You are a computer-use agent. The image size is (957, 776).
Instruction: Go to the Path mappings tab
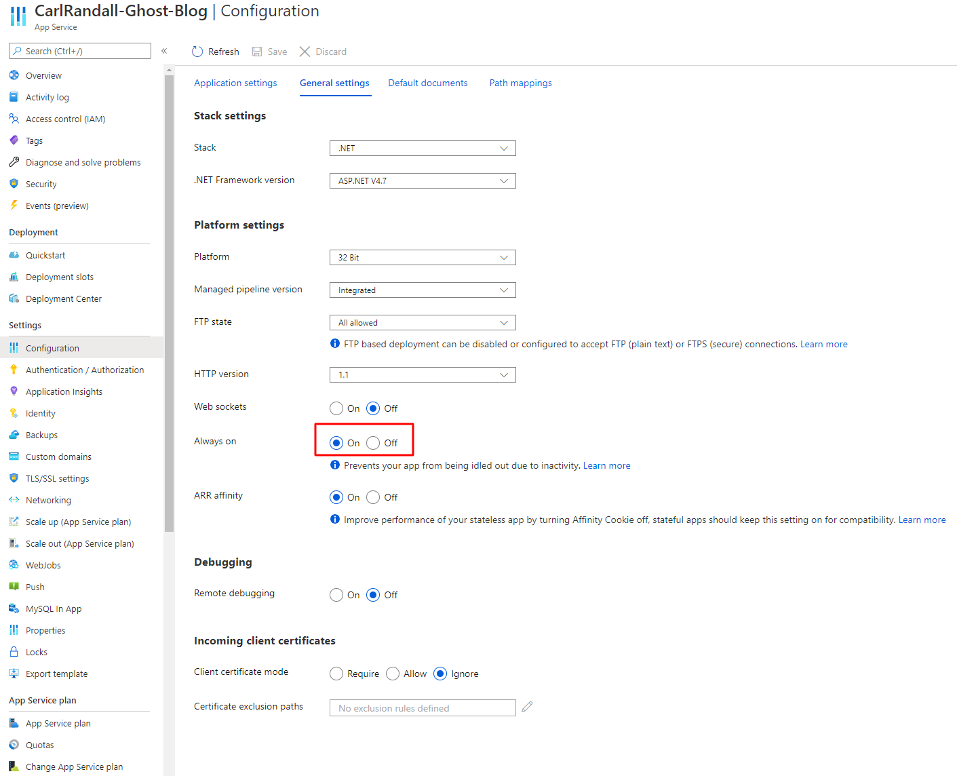point(521,83)
